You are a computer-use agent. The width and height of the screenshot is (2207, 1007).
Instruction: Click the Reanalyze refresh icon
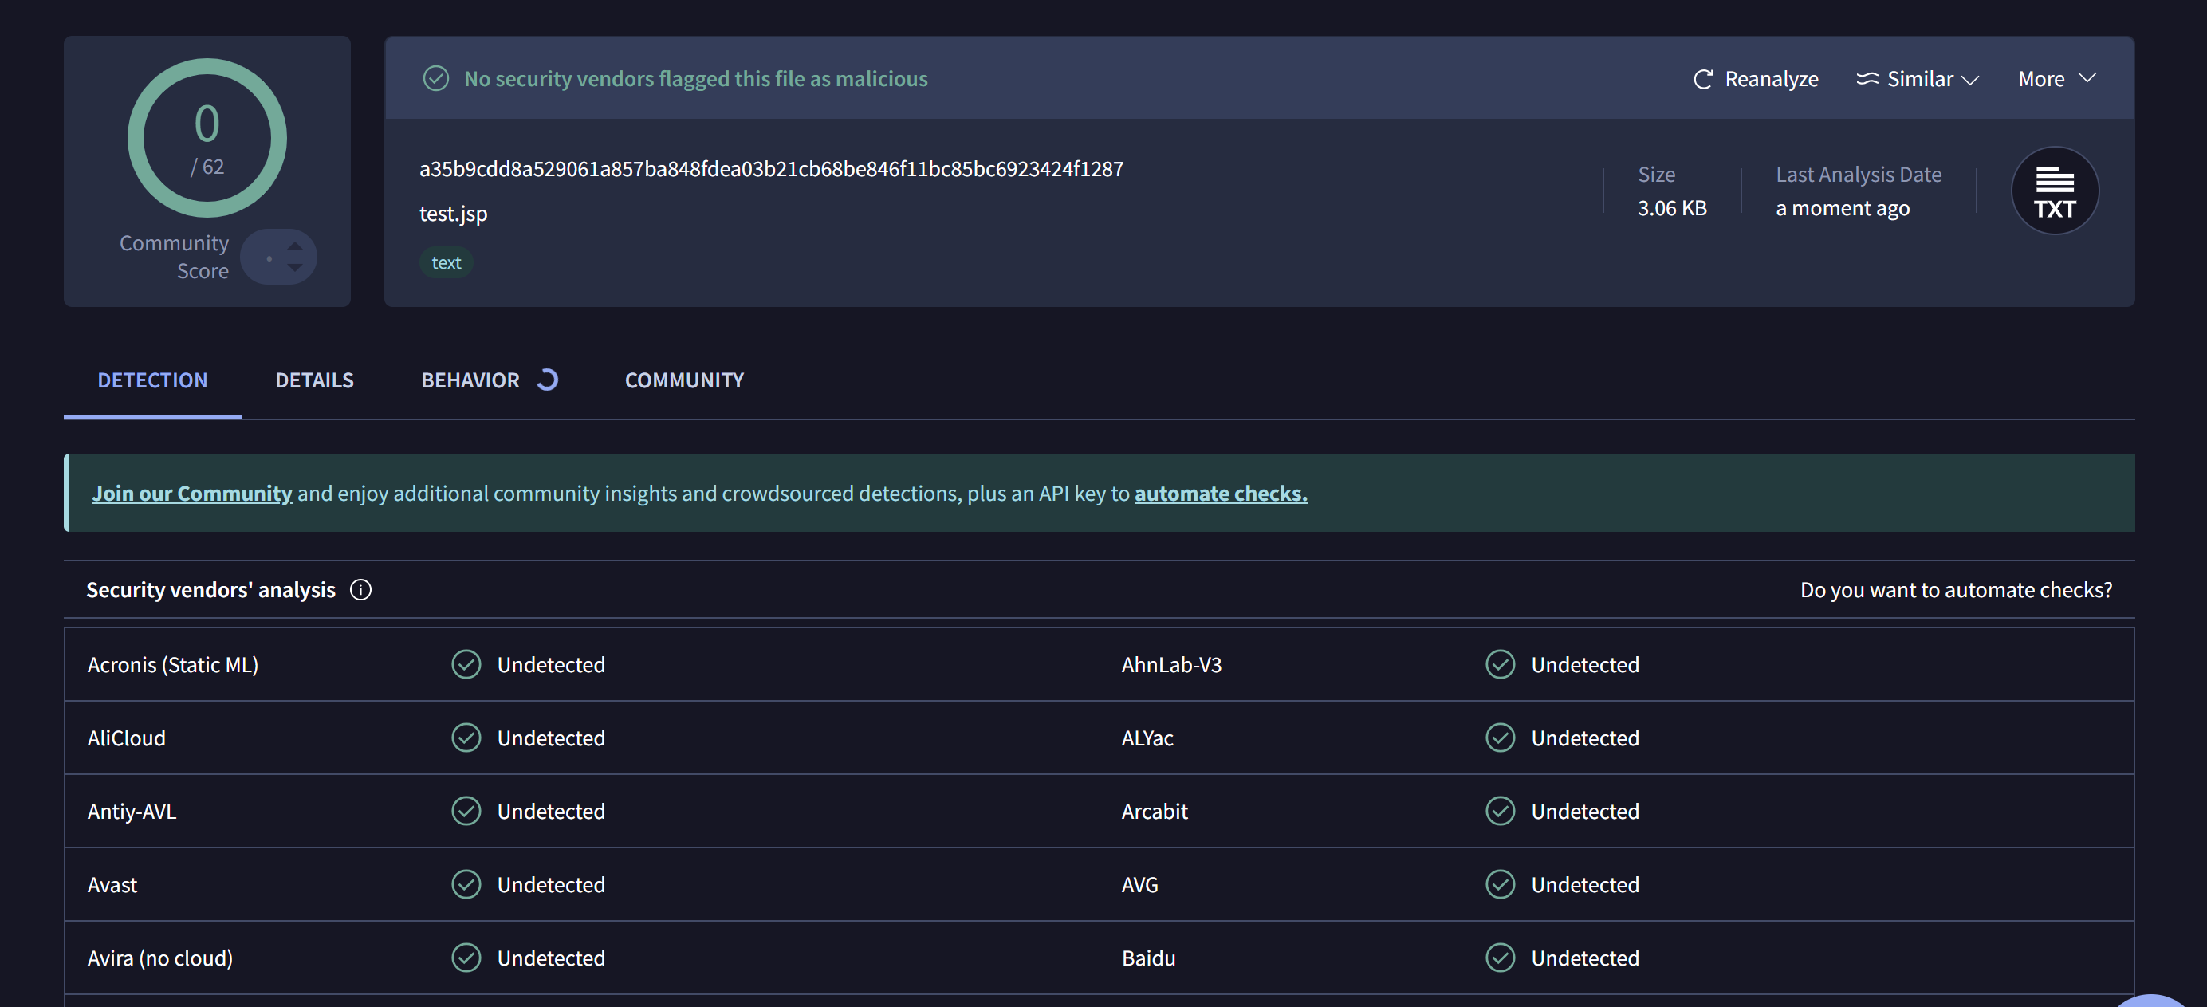point(1702,79)
